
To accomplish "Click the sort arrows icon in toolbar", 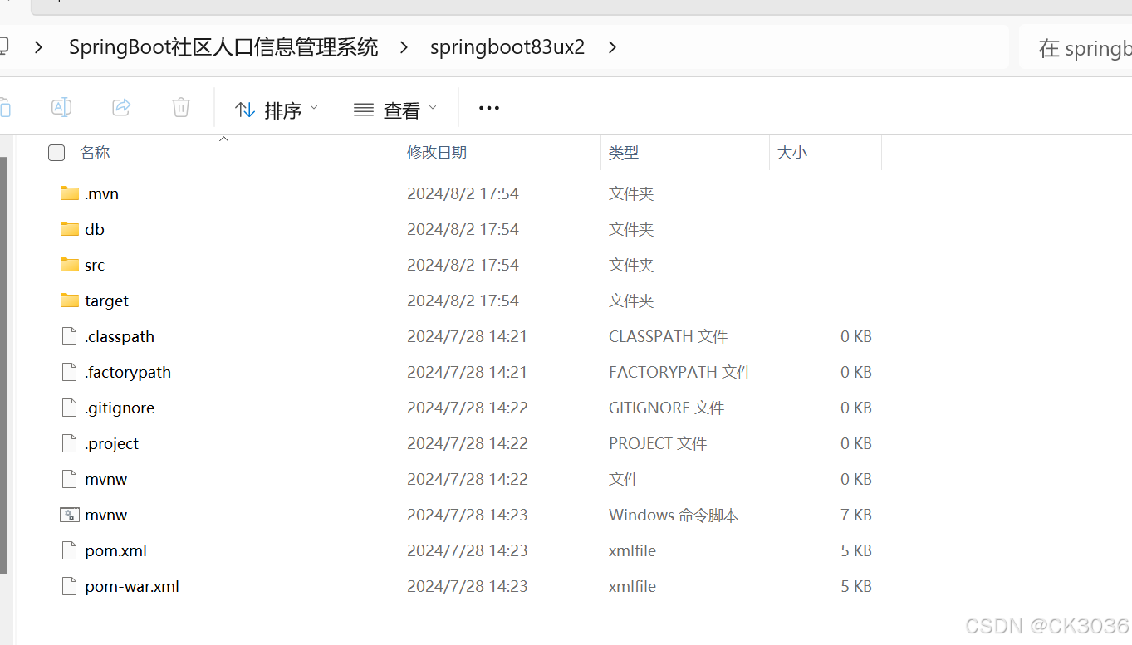I will (245, 108).
